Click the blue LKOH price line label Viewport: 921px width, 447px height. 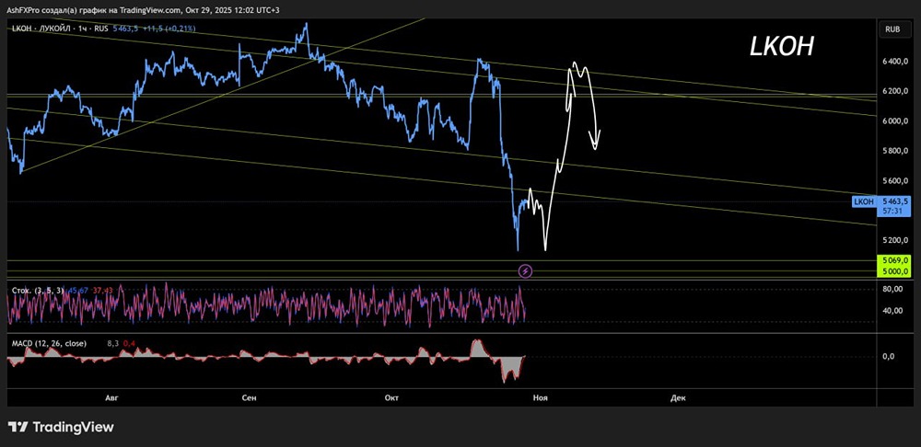point(864,201)
